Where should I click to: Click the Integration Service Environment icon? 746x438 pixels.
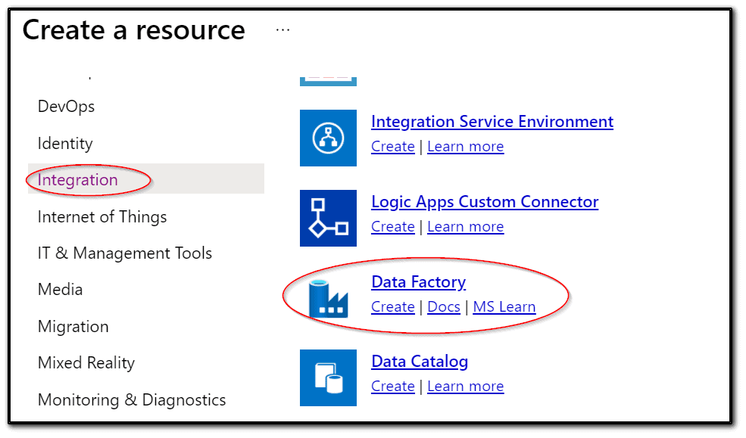(328, 138)
